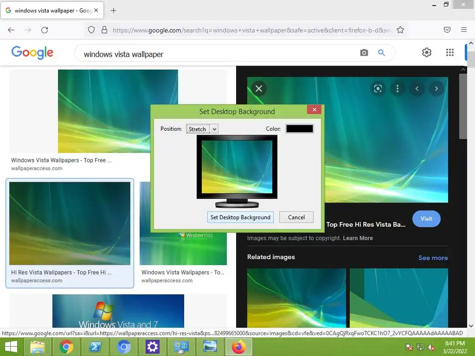This screenshot has width=475, height=356.
Task: Open Firefox hamburger menu
Action: [x=464, y=30]
